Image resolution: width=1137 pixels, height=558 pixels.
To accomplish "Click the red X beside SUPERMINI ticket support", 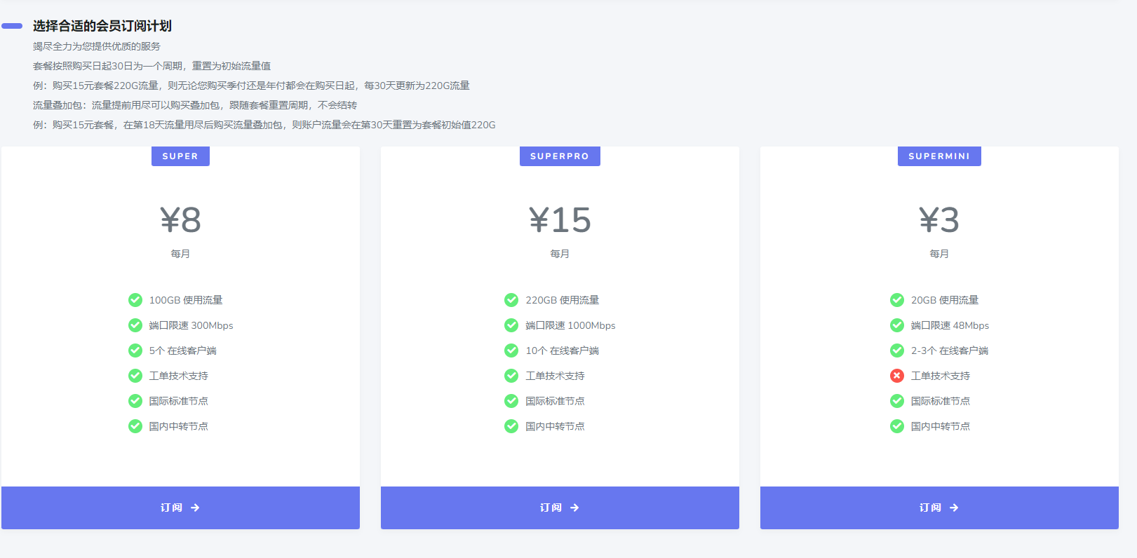I will pyautogui.click(x=896, y=376).
